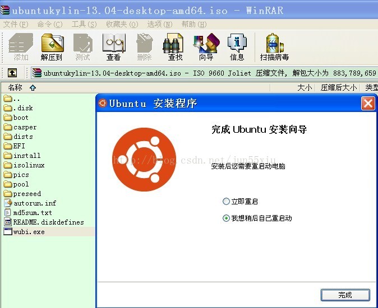Select the boot folder
Image resolution: width=378 pixels, height=308 pixels.
click(16, 118)
